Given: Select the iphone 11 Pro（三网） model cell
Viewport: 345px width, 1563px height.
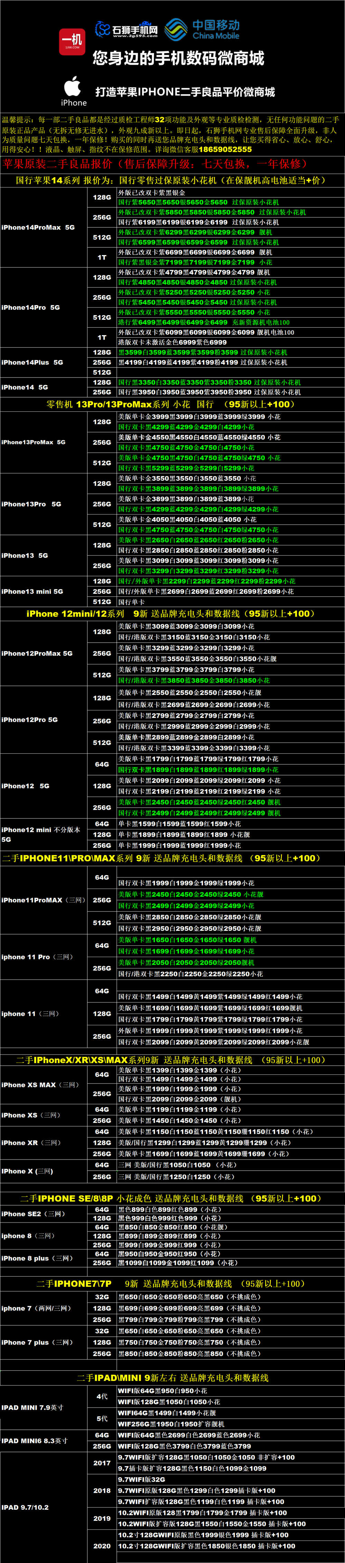Looking at the screenshot, I should [44, 957].
